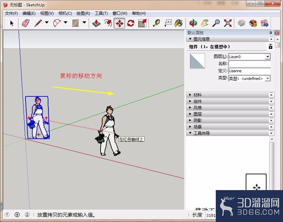Select the Zoom Extents tool
Screen dimensions: 283x222
click(x=228, y=23)
